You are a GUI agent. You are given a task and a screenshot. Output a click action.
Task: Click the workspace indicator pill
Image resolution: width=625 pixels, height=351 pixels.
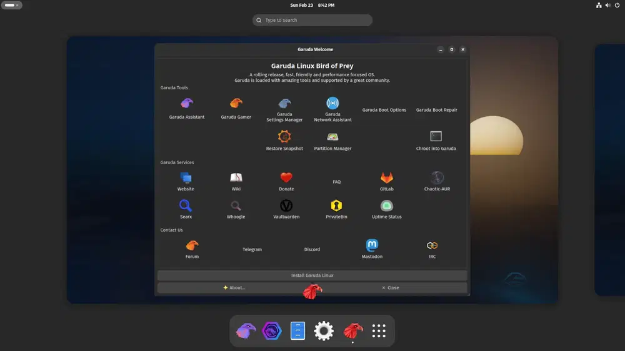tap(11, 5)
